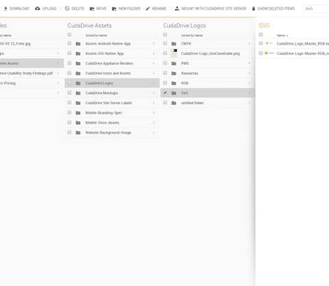The height and width of the screenshot is (286, 329).
Task: Click the Upload cloud icon
Action: tap(38, 9)
